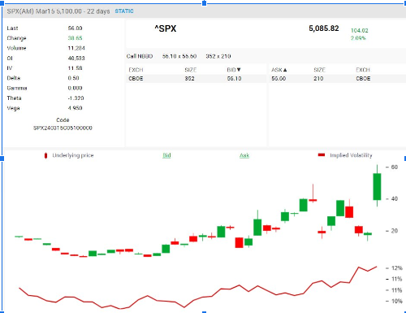Click the STATIC mode label in header

click(124, 11)
